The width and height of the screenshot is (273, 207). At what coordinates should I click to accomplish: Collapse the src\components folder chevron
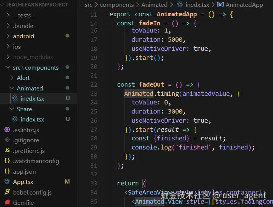(x=8, y=67)
